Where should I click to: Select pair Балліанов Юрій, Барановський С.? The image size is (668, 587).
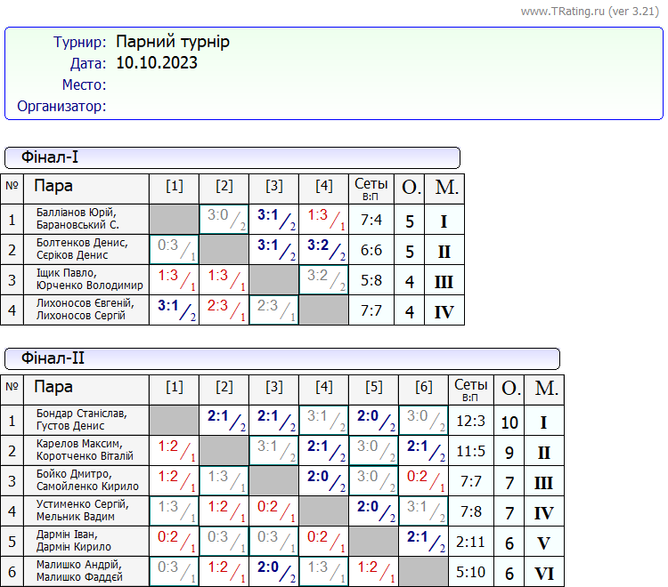(77, 219)
